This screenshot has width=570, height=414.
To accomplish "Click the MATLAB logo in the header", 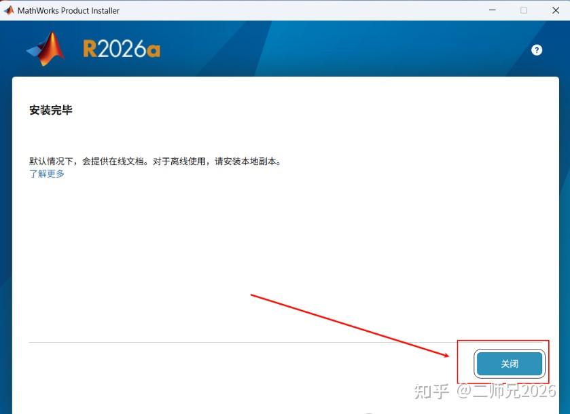I will click(46, 49).
